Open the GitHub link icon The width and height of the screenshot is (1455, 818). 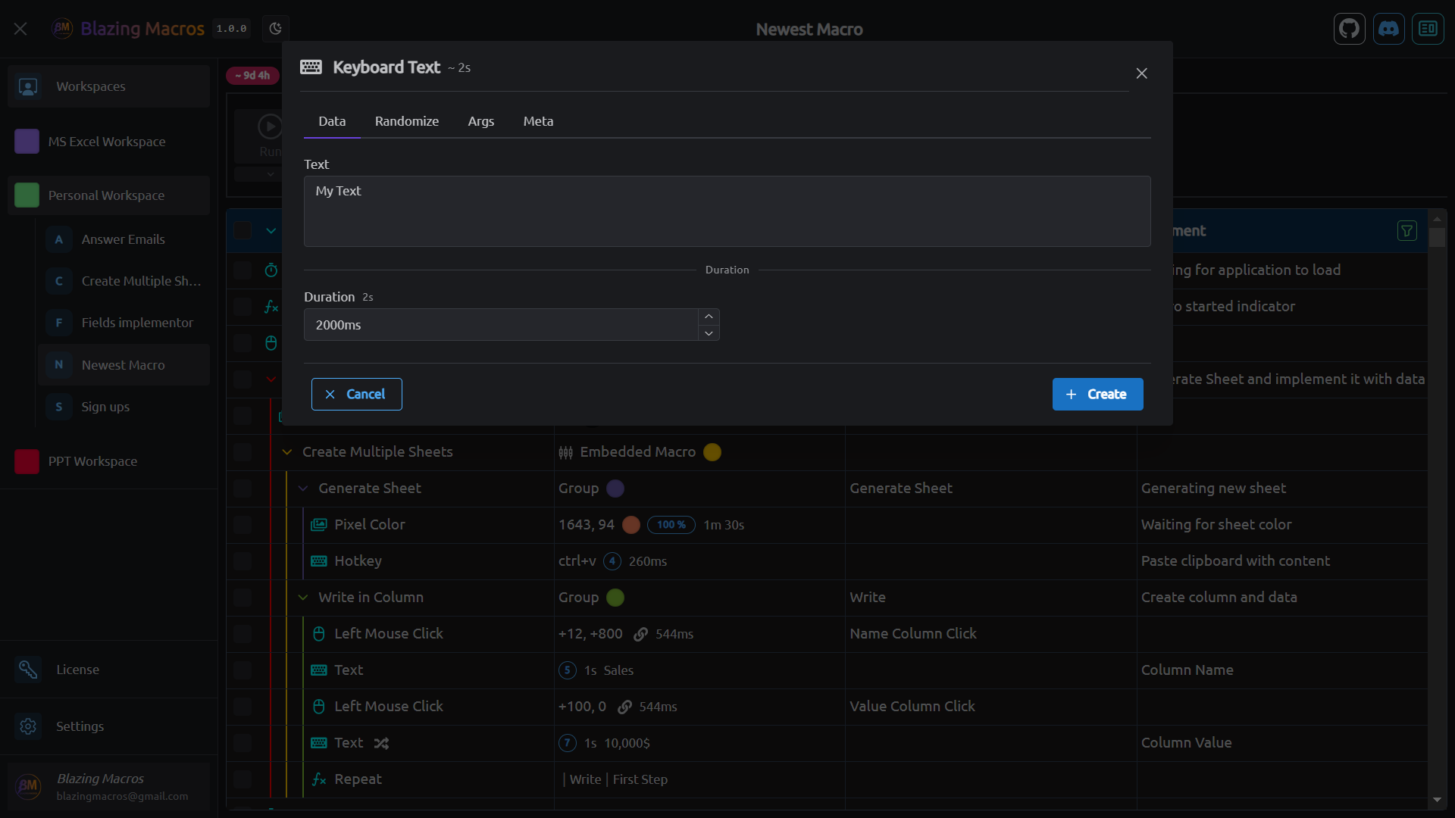click(1349, 29)
